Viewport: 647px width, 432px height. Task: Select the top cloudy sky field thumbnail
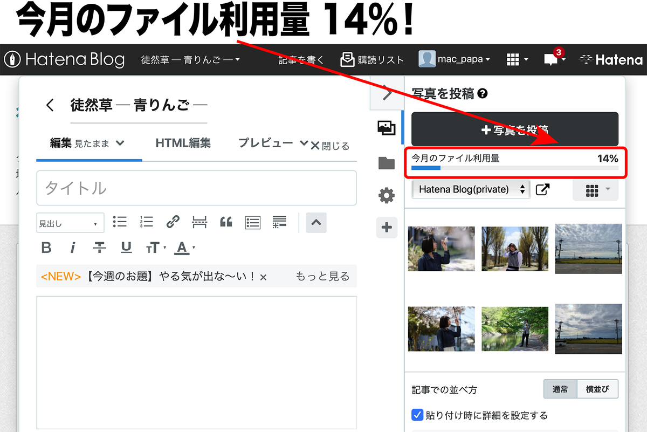[588, 249]
